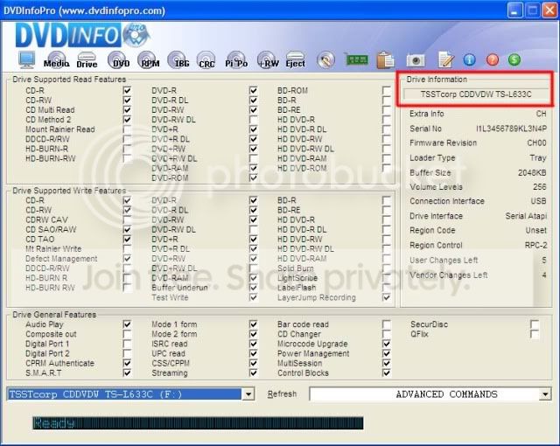The image size is (560, 446).
Task: Toggle BD-ROM checkbox under Read Features
Action: click(x=386, y=90)
